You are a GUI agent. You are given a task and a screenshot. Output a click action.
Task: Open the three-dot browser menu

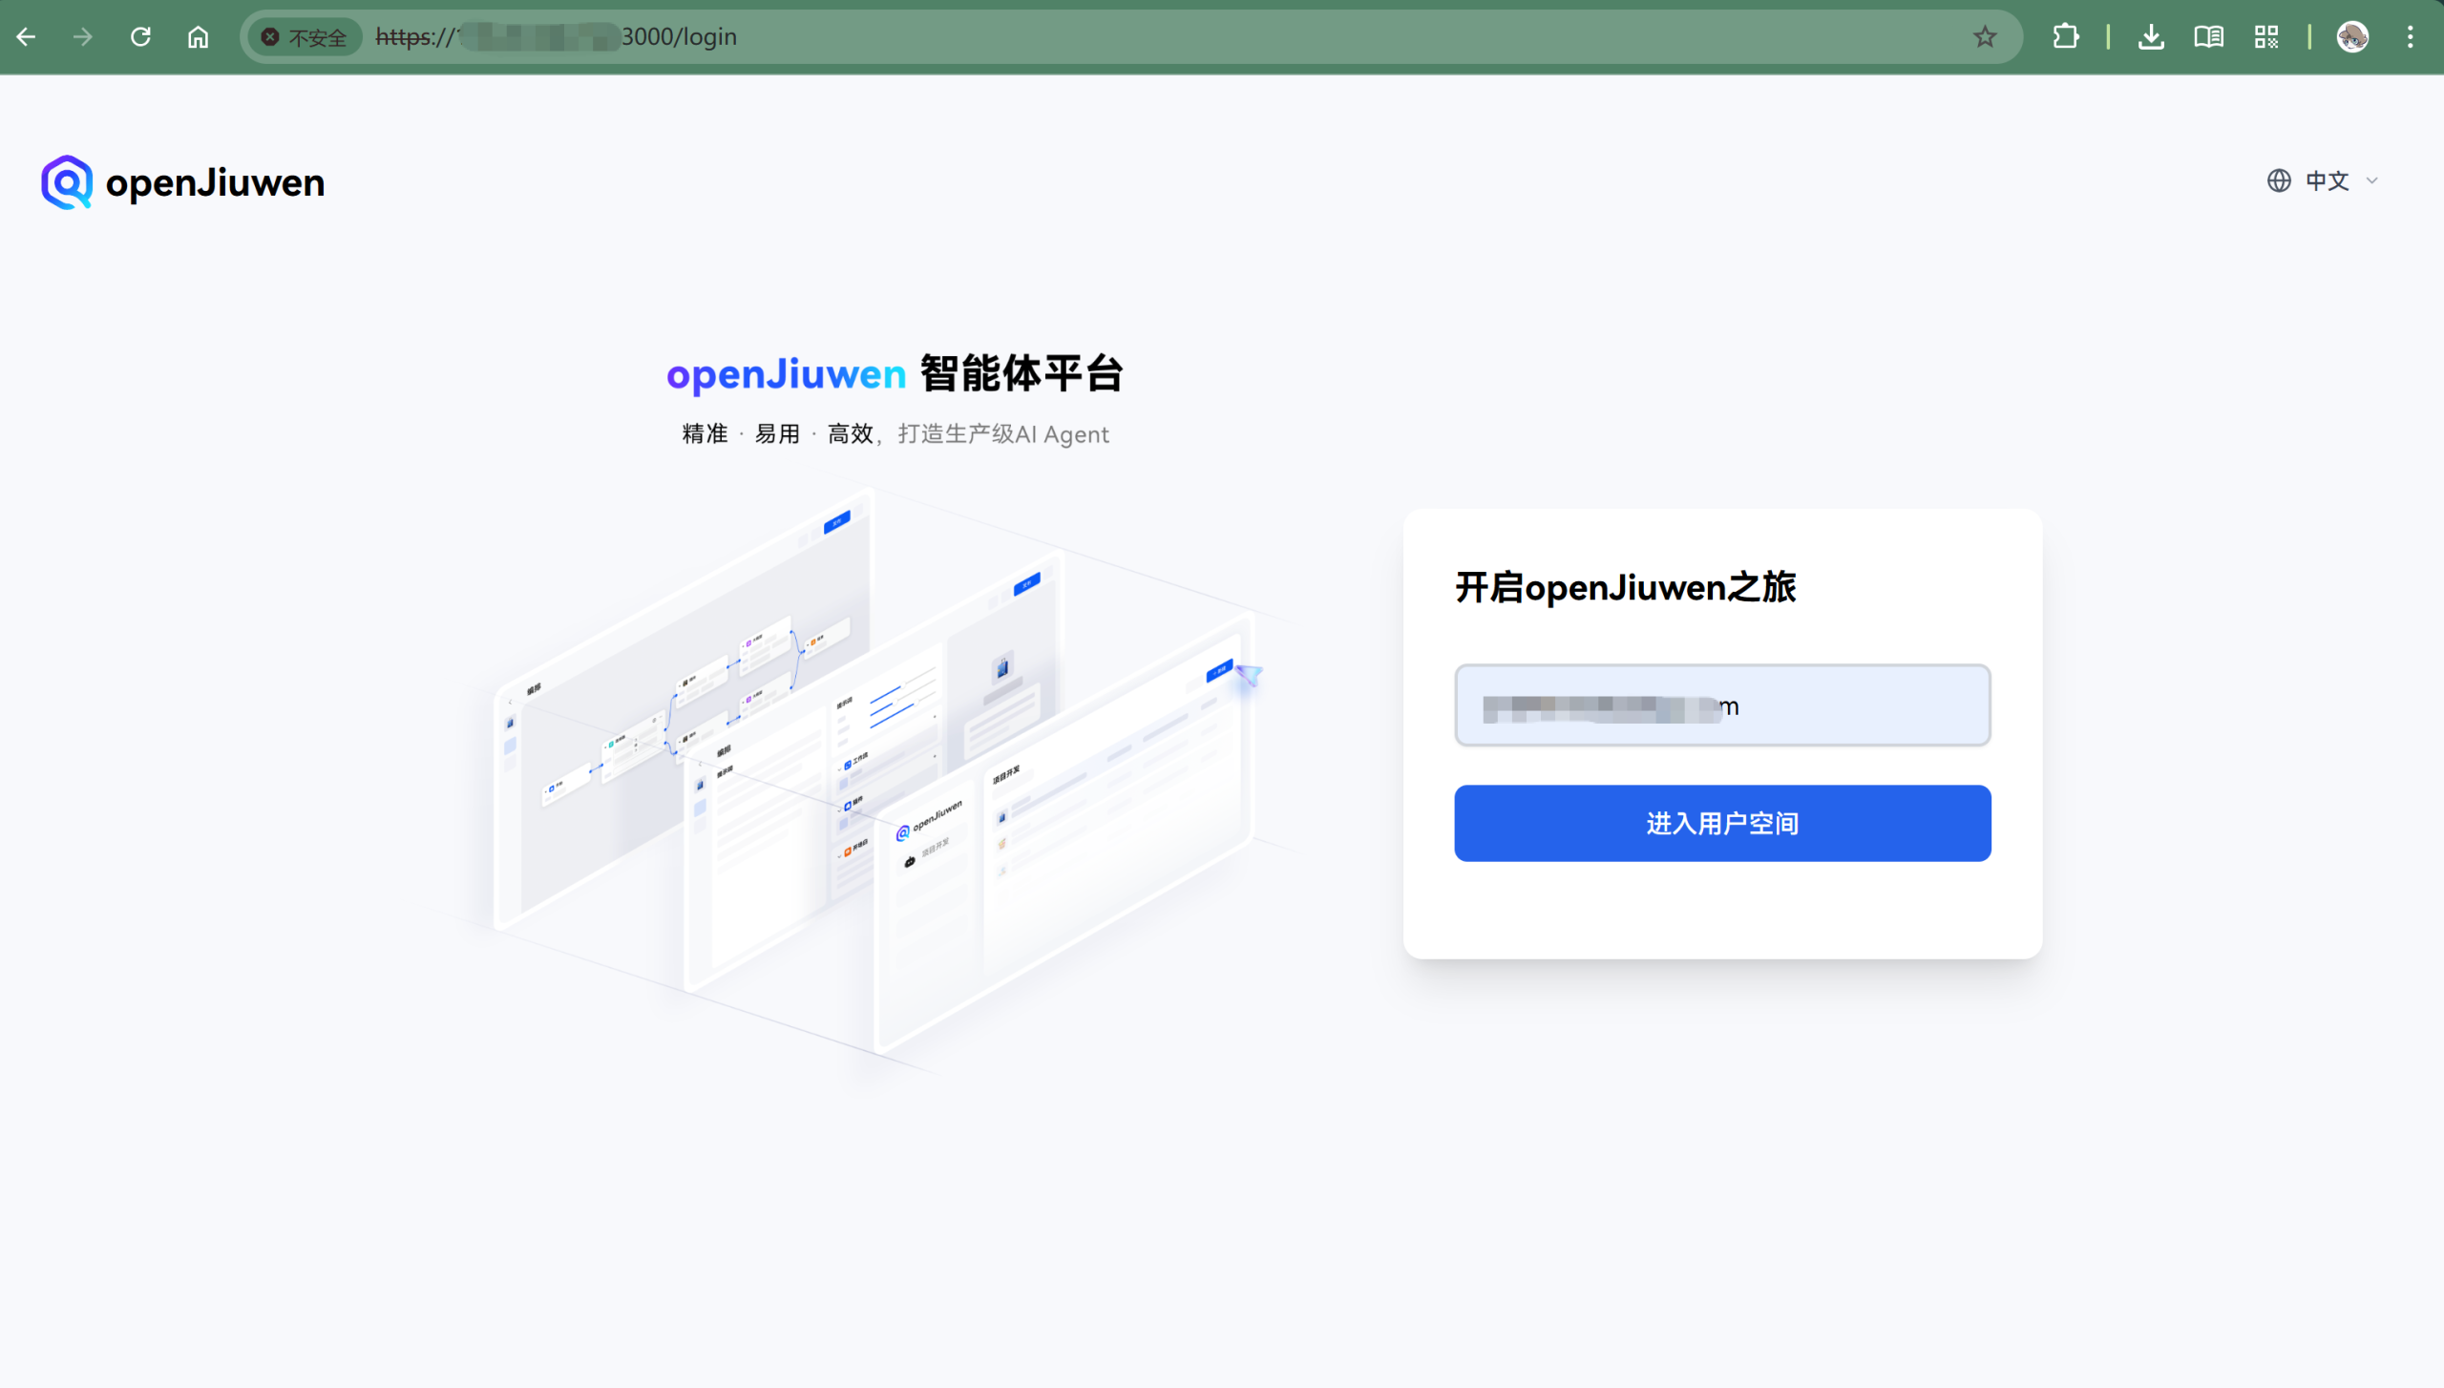click(x=2410, y=37)
